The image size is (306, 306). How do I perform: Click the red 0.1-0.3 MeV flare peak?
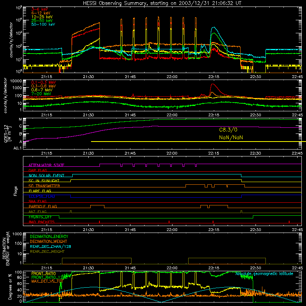coord(213,84)
